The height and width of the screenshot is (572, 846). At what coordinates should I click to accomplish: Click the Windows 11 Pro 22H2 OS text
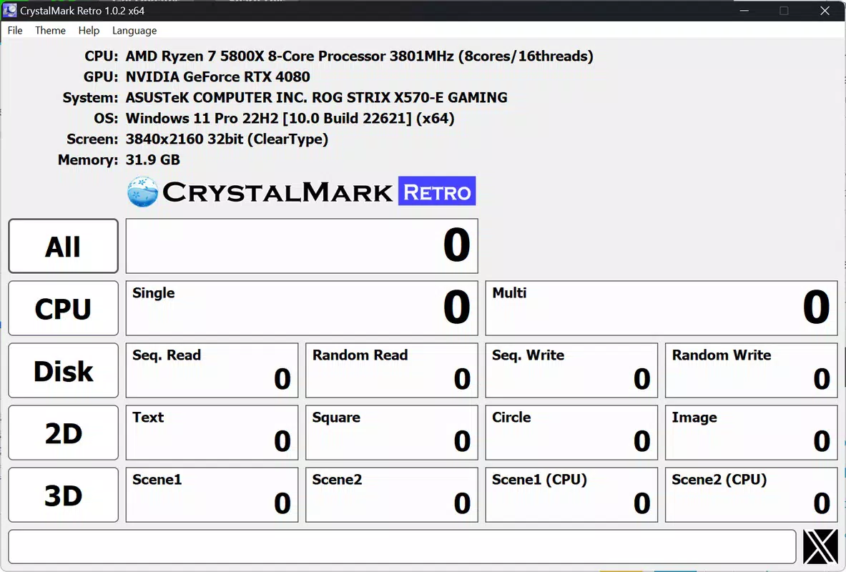tap(290, 118)
